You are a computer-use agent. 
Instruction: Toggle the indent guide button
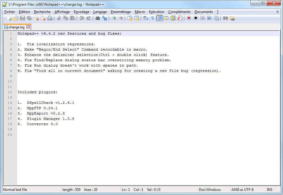[x=159, y=18]
